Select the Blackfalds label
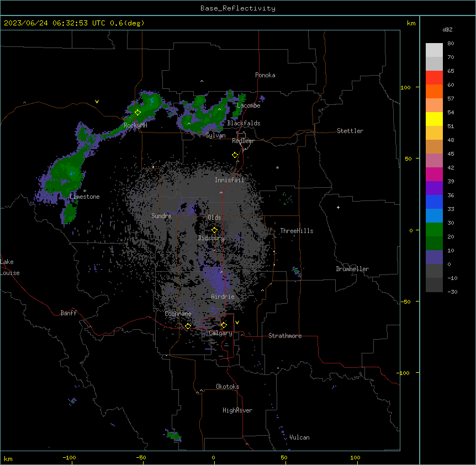Screen dimensions: 476x465 pyautogui.click(x=244, y=123)
